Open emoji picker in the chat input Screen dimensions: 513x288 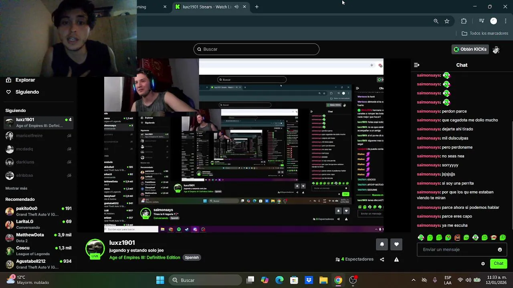[500, 250]
